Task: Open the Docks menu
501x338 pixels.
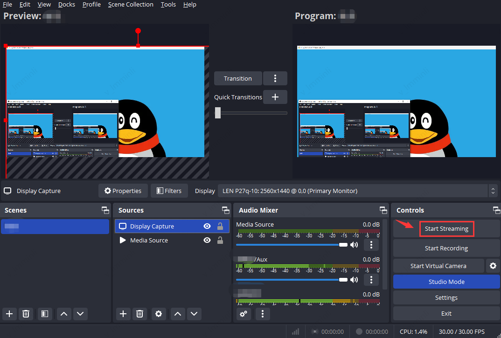Action: 66,5
